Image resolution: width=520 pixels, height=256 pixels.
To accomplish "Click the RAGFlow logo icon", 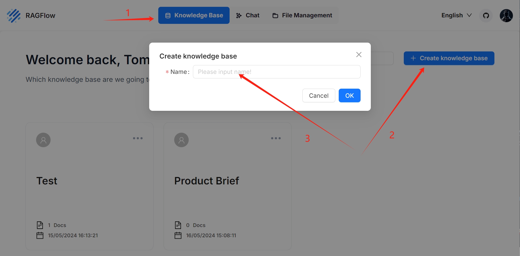I will (13, 16).
